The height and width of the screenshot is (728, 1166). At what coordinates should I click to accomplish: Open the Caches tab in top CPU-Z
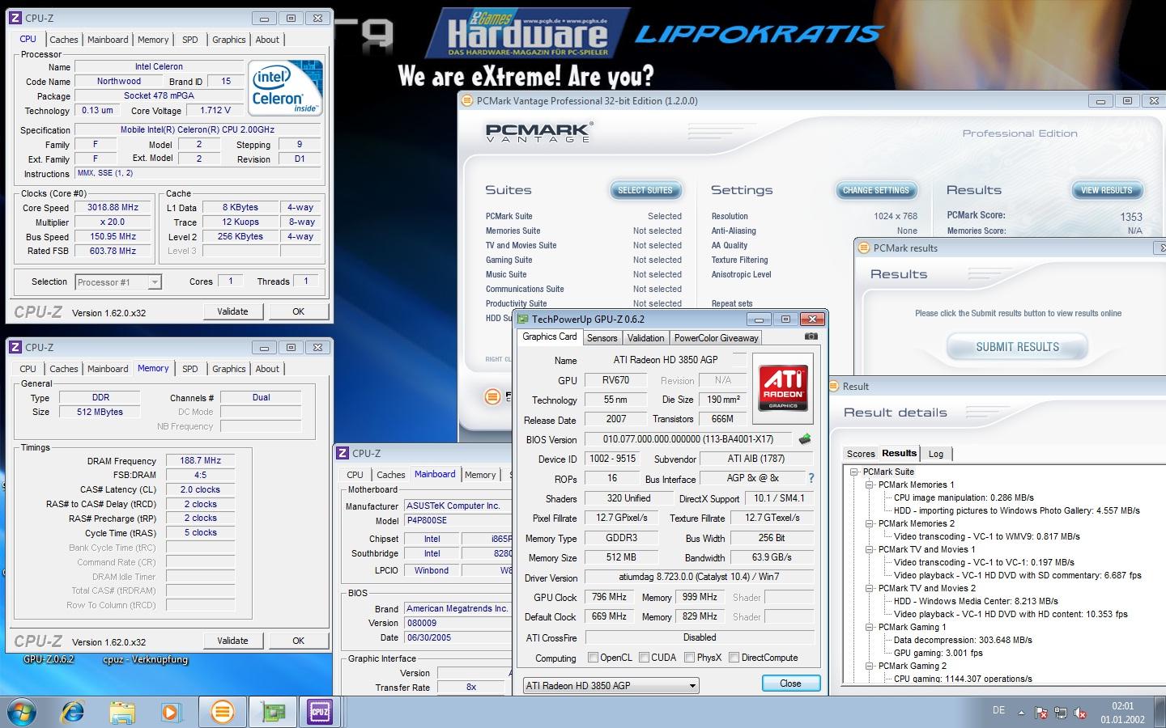64,40
